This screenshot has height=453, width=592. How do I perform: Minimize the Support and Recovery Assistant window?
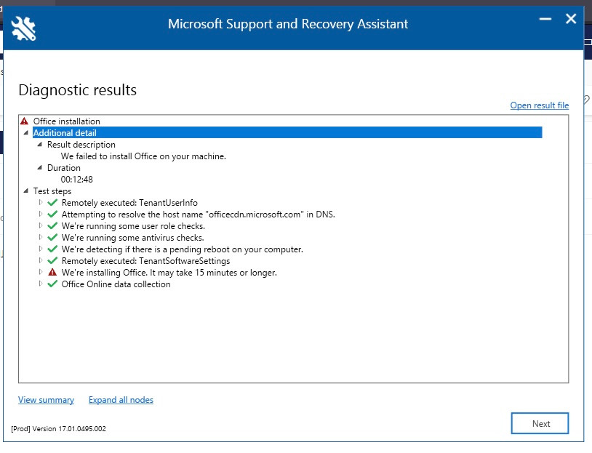point(545,19)
